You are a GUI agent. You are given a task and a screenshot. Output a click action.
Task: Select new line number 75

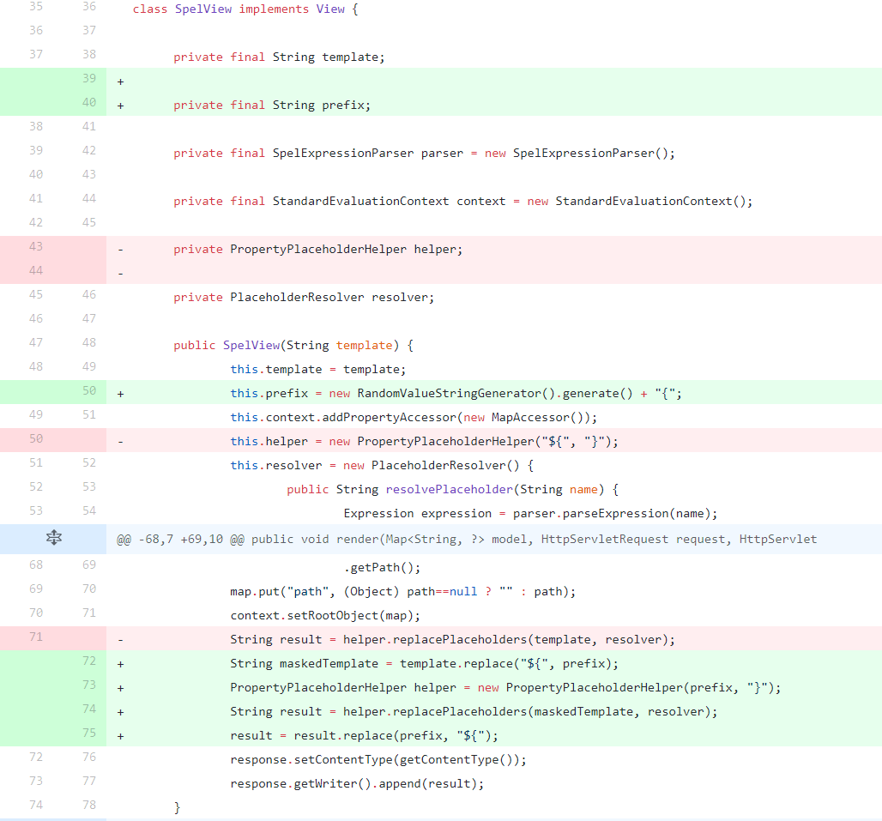click(89, 733)
